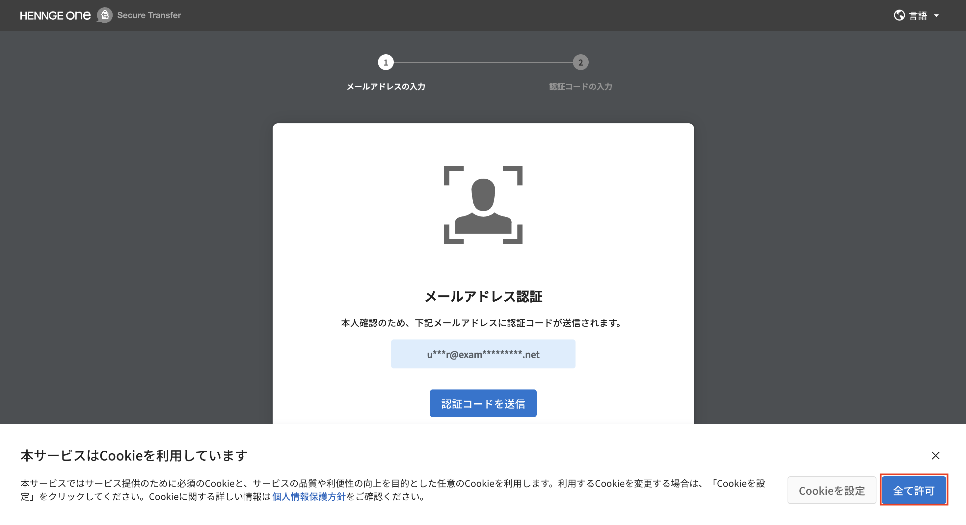Open 個人情報保護方針 privacy policy link
The height and width of the screenshot is (525, 966).
(309, 496)
